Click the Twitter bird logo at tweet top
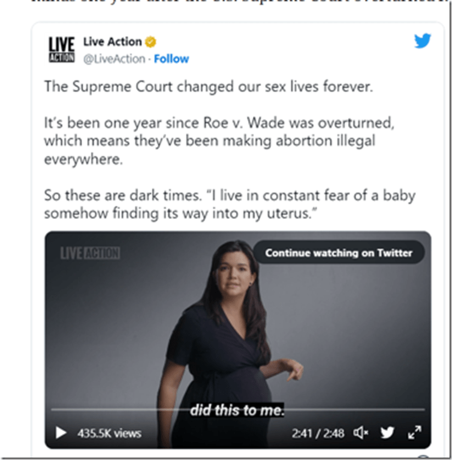This screenshot has height=460, width=452. [x=423, y=41]
